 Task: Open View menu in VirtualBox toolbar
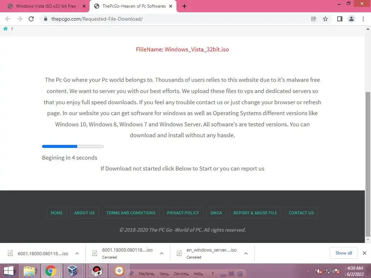pyautogui.click(x=164, y=274)
